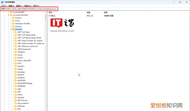190x111 pixels.
Task: Click the ADP80XX folder icon
Action: pyautogui.click(x=16, y=86)
